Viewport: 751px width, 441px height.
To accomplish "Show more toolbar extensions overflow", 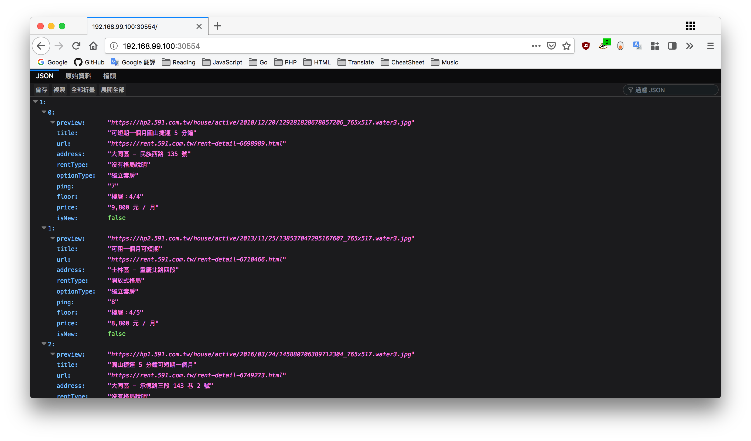I will pyautogui.click(x=689, y=46).
